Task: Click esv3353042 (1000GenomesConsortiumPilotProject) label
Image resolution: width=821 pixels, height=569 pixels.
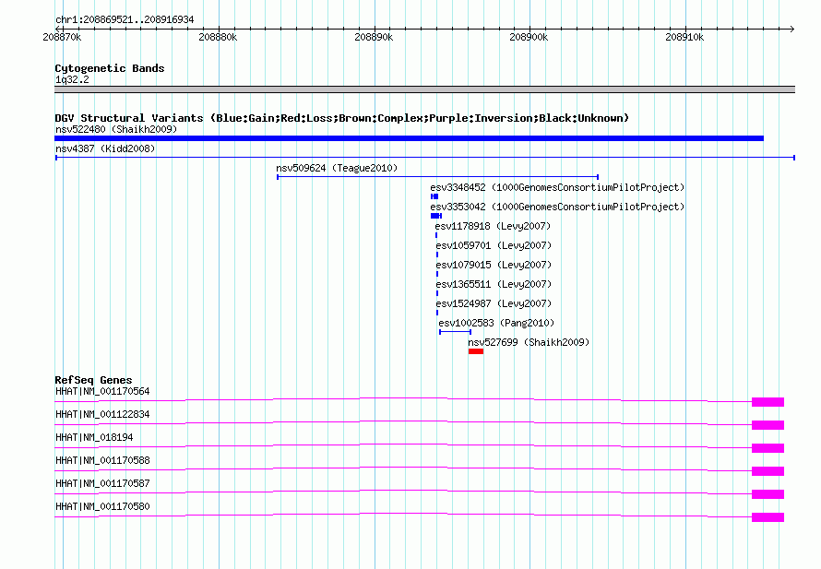Action: [557, 207]
